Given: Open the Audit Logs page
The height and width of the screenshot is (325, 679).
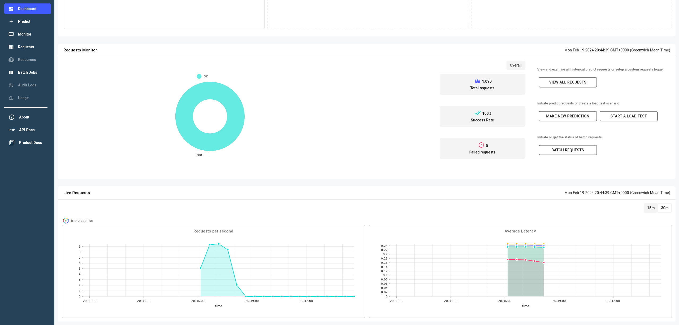Looking at the screenshot, I should tap(28, 85).
